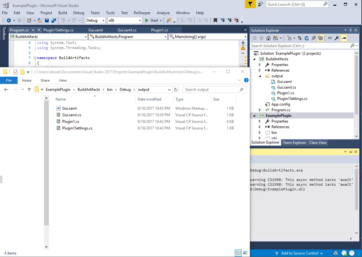Image resolution: width=362 pixels, height=257 pixels.
Task: Toggle auto-hide pin on Solution Explorer panel
Action: pyautogui.click(x=350, y=30)
